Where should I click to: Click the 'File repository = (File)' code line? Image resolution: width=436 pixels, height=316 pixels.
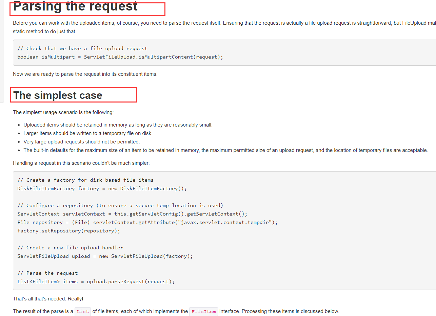[x=147, y=222]
